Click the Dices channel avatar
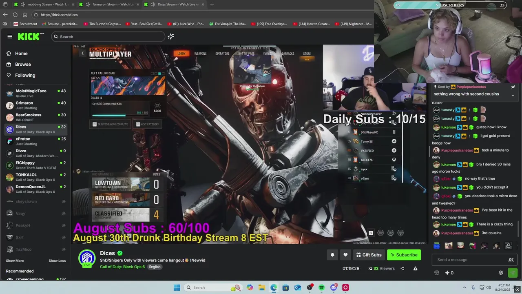 pos(87,258)
